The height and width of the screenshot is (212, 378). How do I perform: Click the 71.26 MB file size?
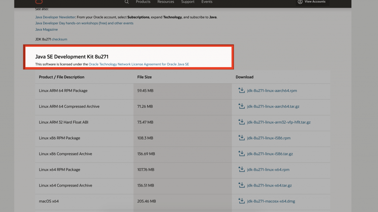[x=145, y=106]
